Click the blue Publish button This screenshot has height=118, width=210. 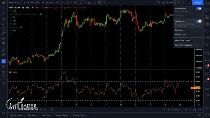pos(198,3)
